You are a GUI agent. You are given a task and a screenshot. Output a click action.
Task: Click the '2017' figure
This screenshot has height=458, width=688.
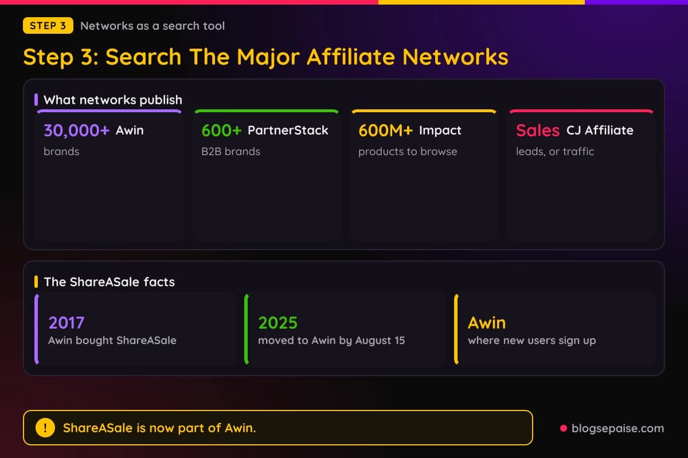67,323
